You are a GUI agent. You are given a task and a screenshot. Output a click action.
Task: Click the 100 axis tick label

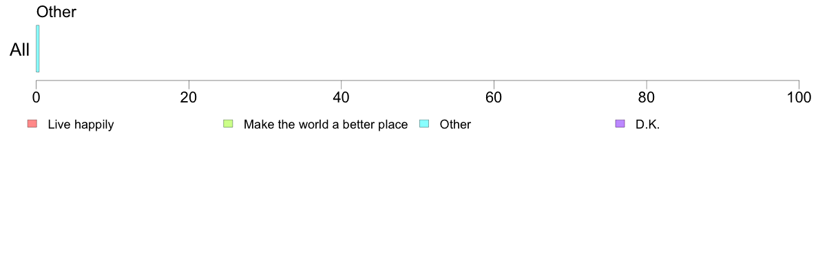click(799, 97)
